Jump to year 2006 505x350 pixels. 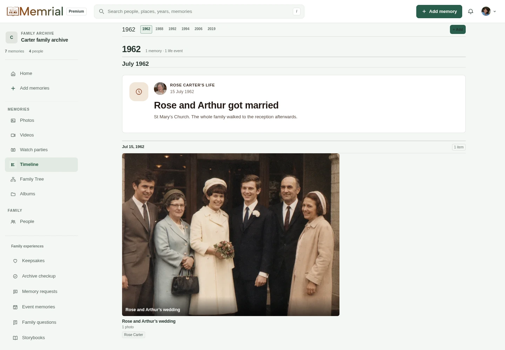(198, 29)
